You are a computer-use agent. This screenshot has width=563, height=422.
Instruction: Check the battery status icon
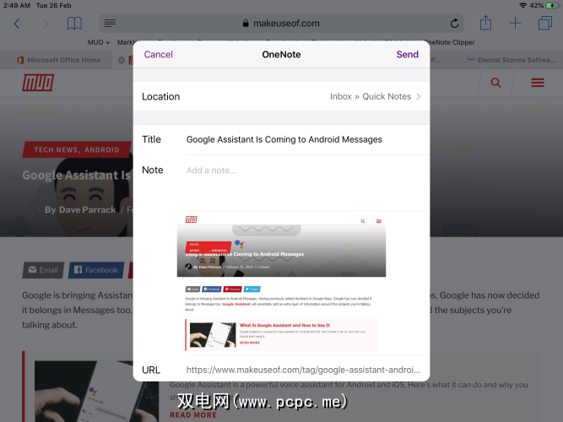[553, 5]
